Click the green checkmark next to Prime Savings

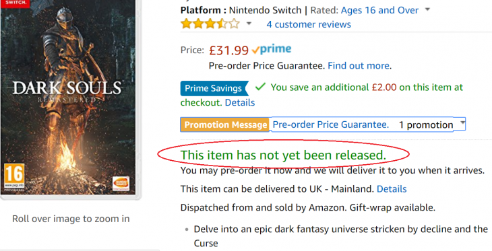point(260,87)
